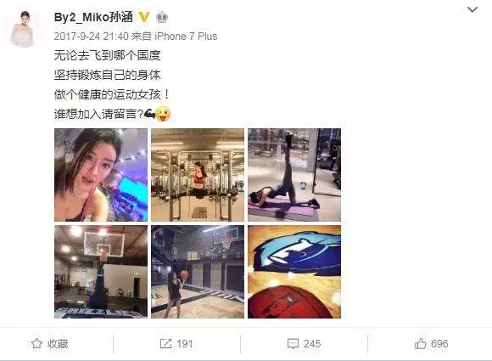Click the star favorite icon
This screenshot has height=361, width=492.
(x=36, y=344)
